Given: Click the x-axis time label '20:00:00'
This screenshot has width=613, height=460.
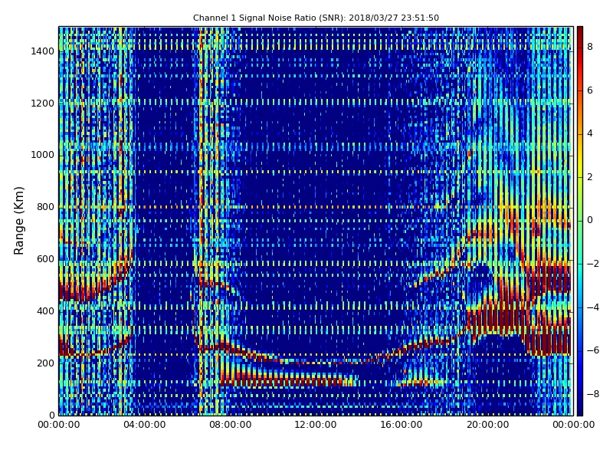Looking at the screenshot, I should (487, 425).
